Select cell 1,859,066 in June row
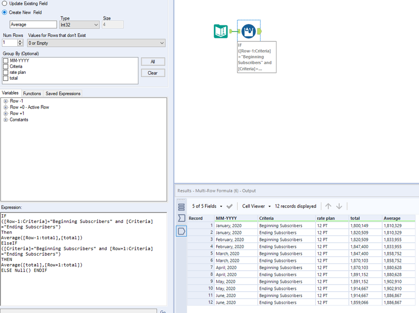Image resolution: width=419 pixels, height=313 pixels. 366,303
